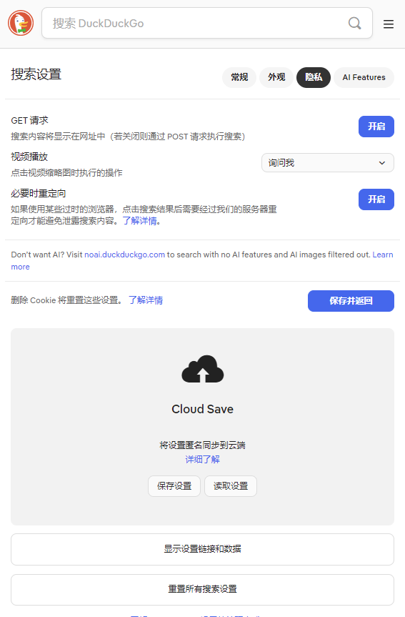
Task: Click the 搜索设置 page heading
Action: tap(36, 74)
